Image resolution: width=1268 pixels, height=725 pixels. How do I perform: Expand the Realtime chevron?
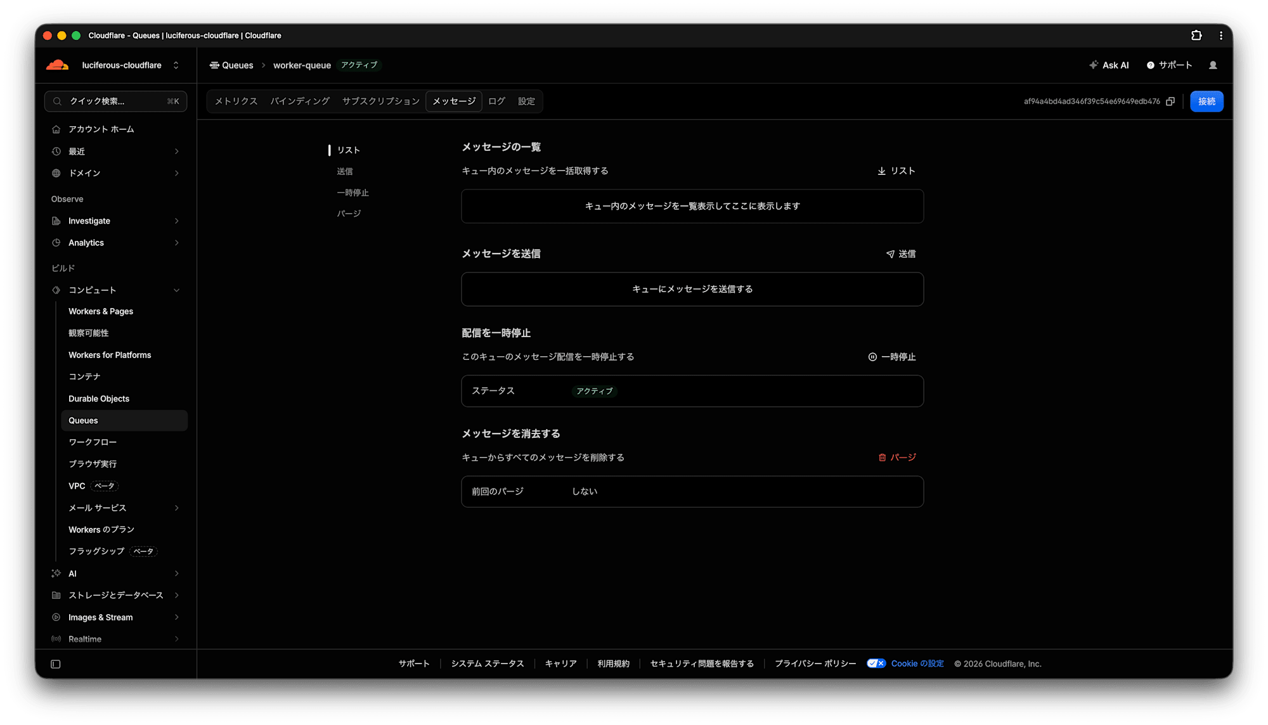177,639
